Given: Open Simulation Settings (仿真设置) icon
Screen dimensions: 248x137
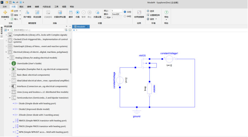Looking at the screenshot, I should click(97, 12).
